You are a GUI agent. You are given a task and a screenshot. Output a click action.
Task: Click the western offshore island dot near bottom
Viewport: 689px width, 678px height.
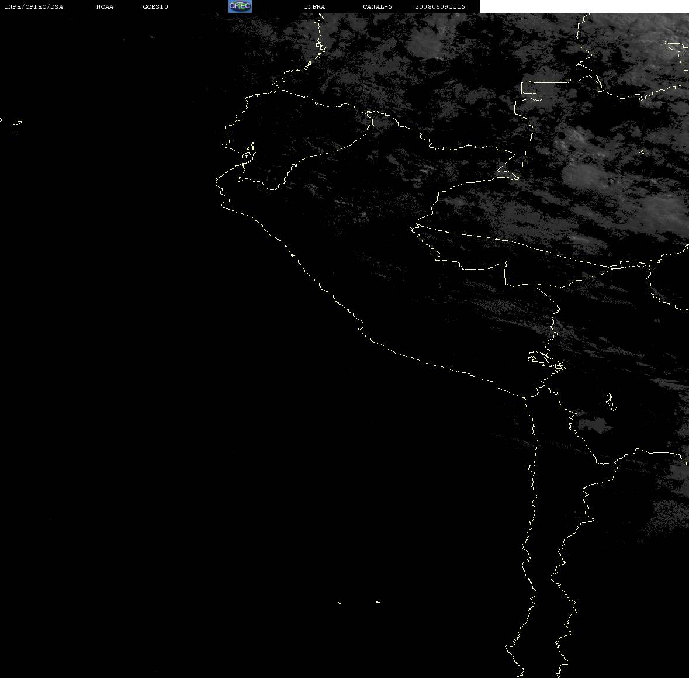339,603
